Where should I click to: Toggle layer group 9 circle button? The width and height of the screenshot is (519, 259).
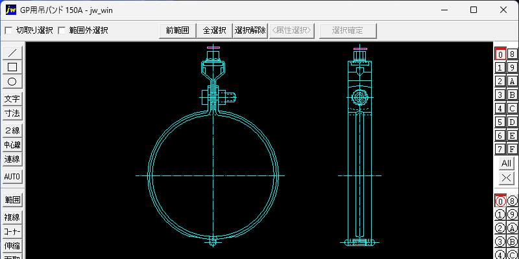point(512,215)
